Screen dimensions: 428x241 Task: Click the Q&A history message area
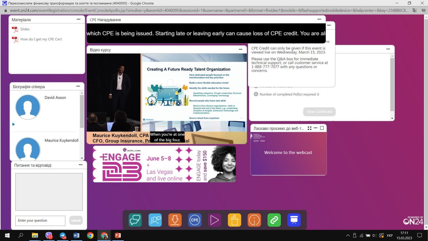pyautogui.click(x=49, y=192)
